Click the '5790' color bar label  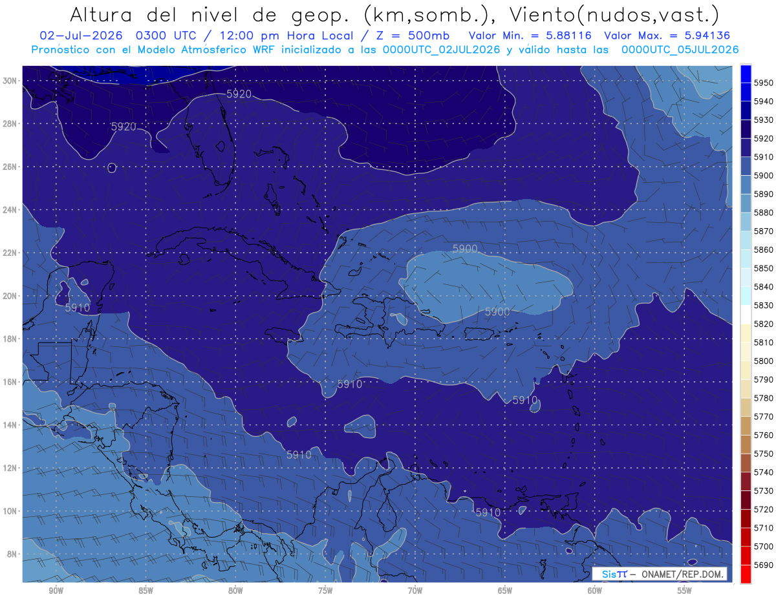click(x=764, y=379)
